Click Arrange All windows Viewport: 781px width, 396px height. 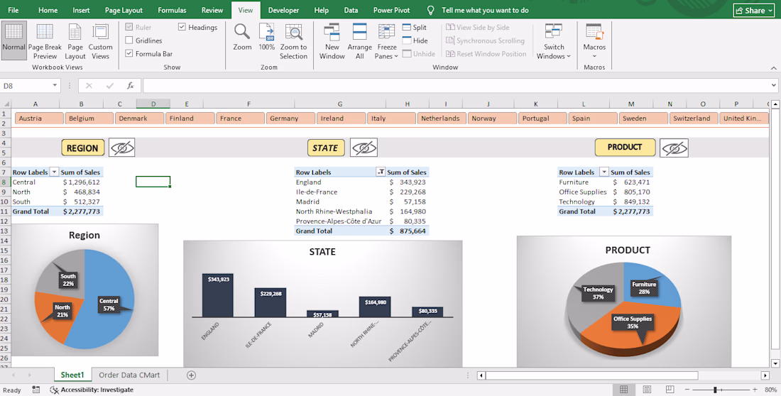[x=360, y=41]
